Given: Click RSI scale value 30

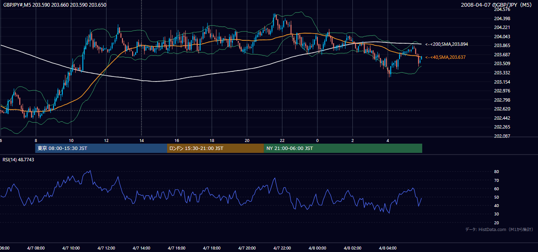Looking at the screenshot, I should tap(496, 214).
